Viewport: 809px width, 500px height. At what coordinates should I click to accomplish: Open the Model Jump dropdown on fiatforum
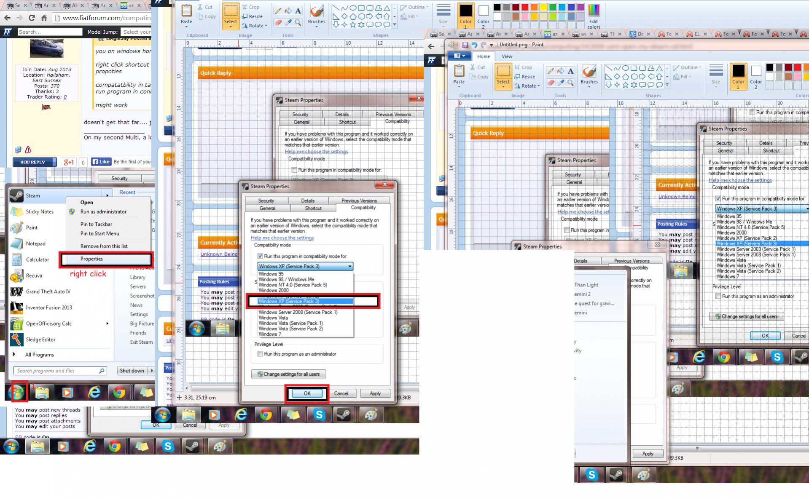pyautogui.click(x=136, y=32)
